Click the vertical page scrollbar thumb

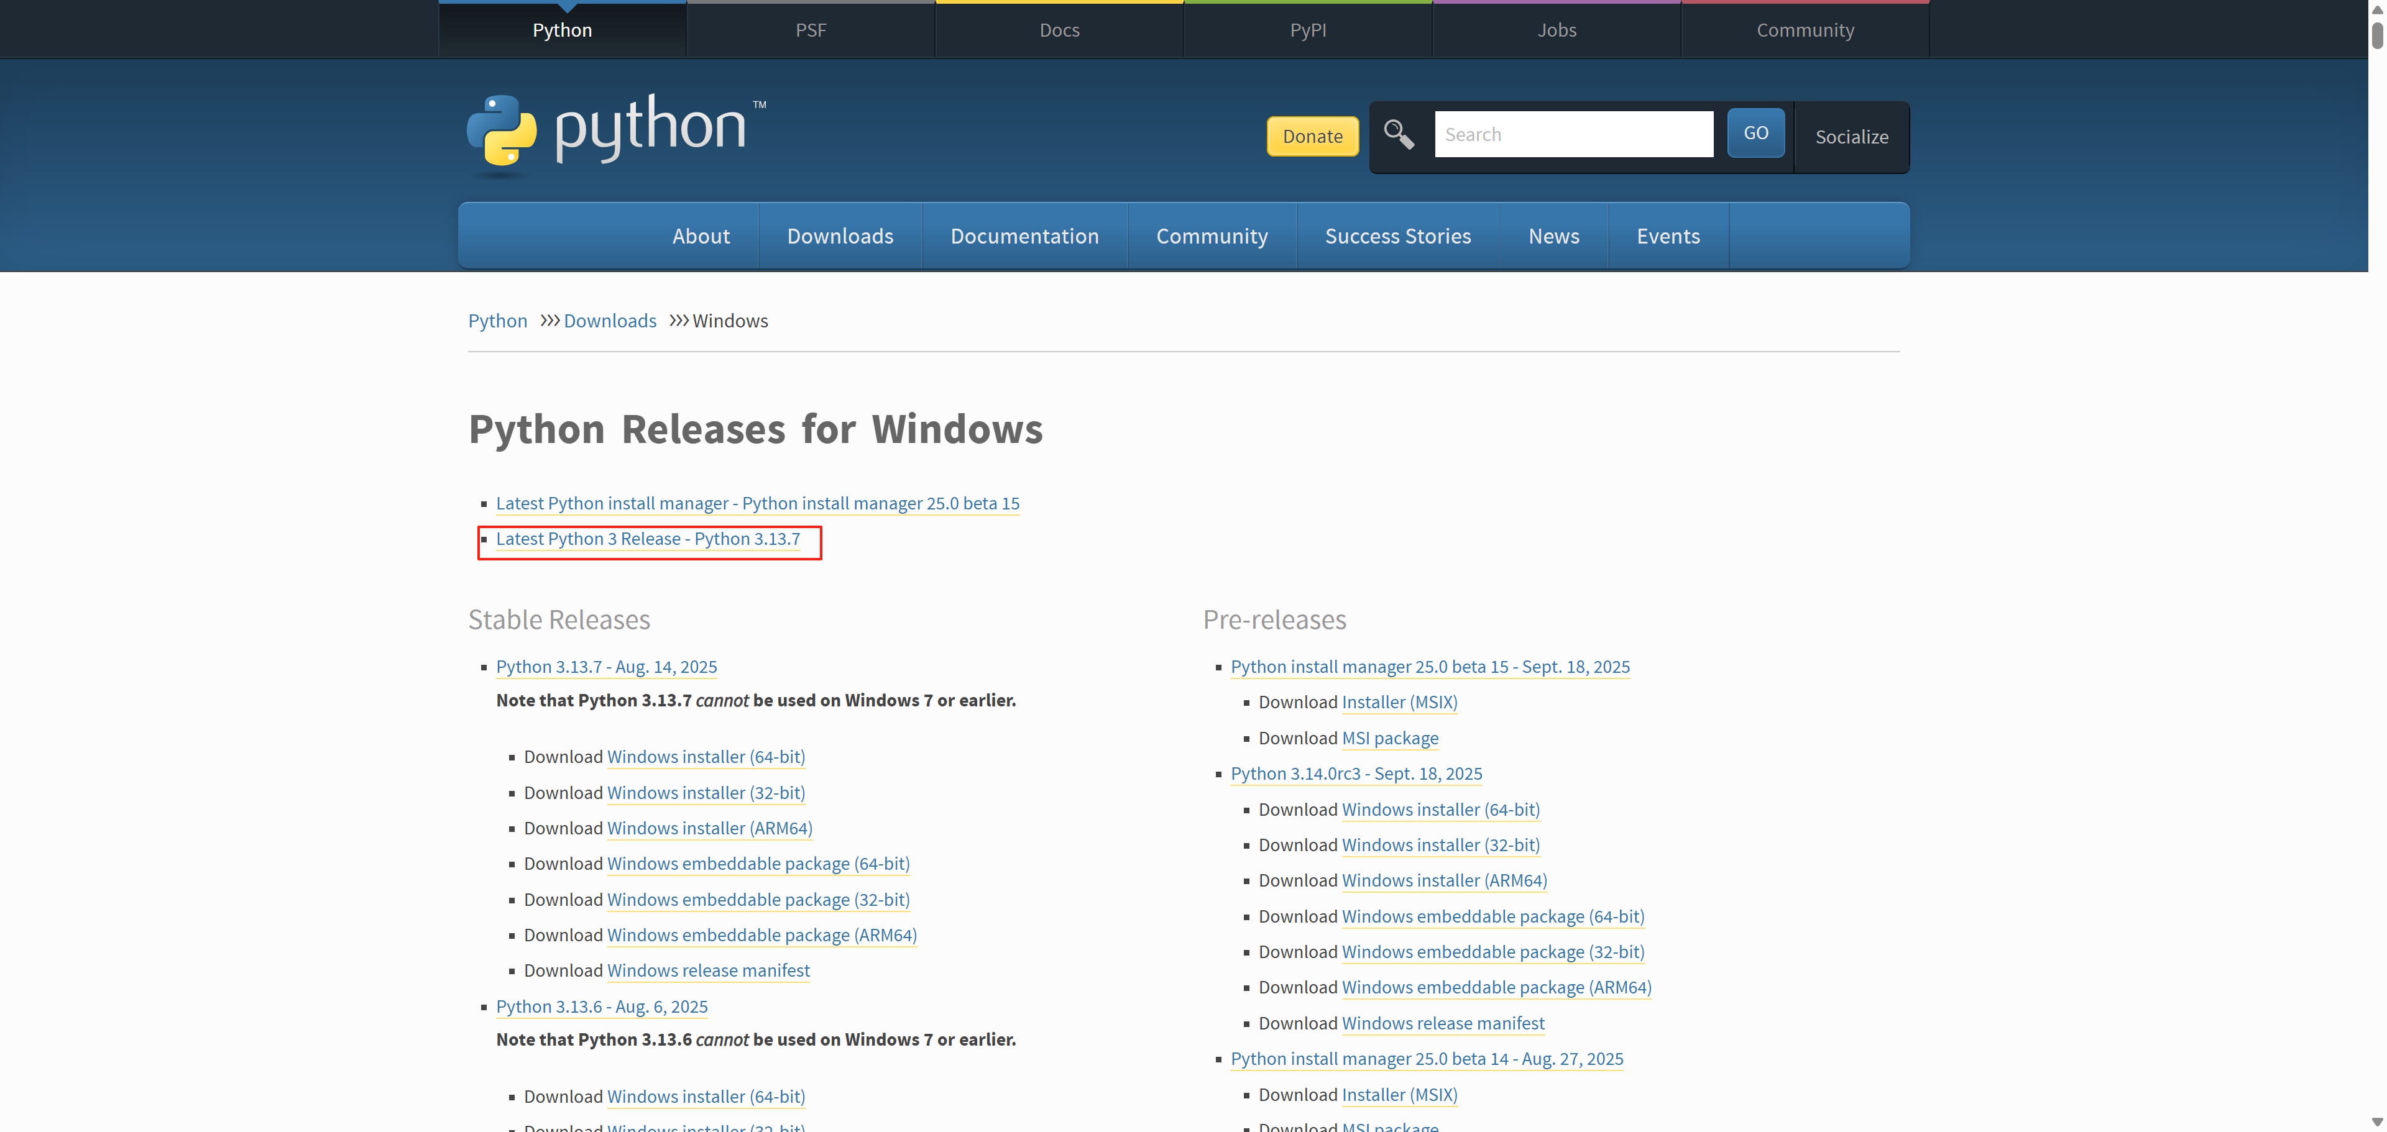(x=2377, y=35)
